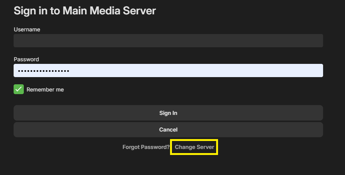
Task: Click the Cancel button
Action: click(x=168, y=130)
